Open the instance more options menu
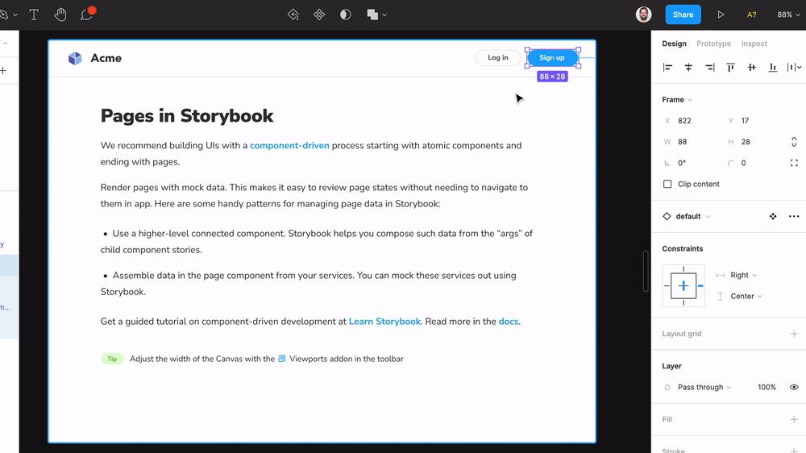The image size is (806, 453). click(x=794, y=217)
